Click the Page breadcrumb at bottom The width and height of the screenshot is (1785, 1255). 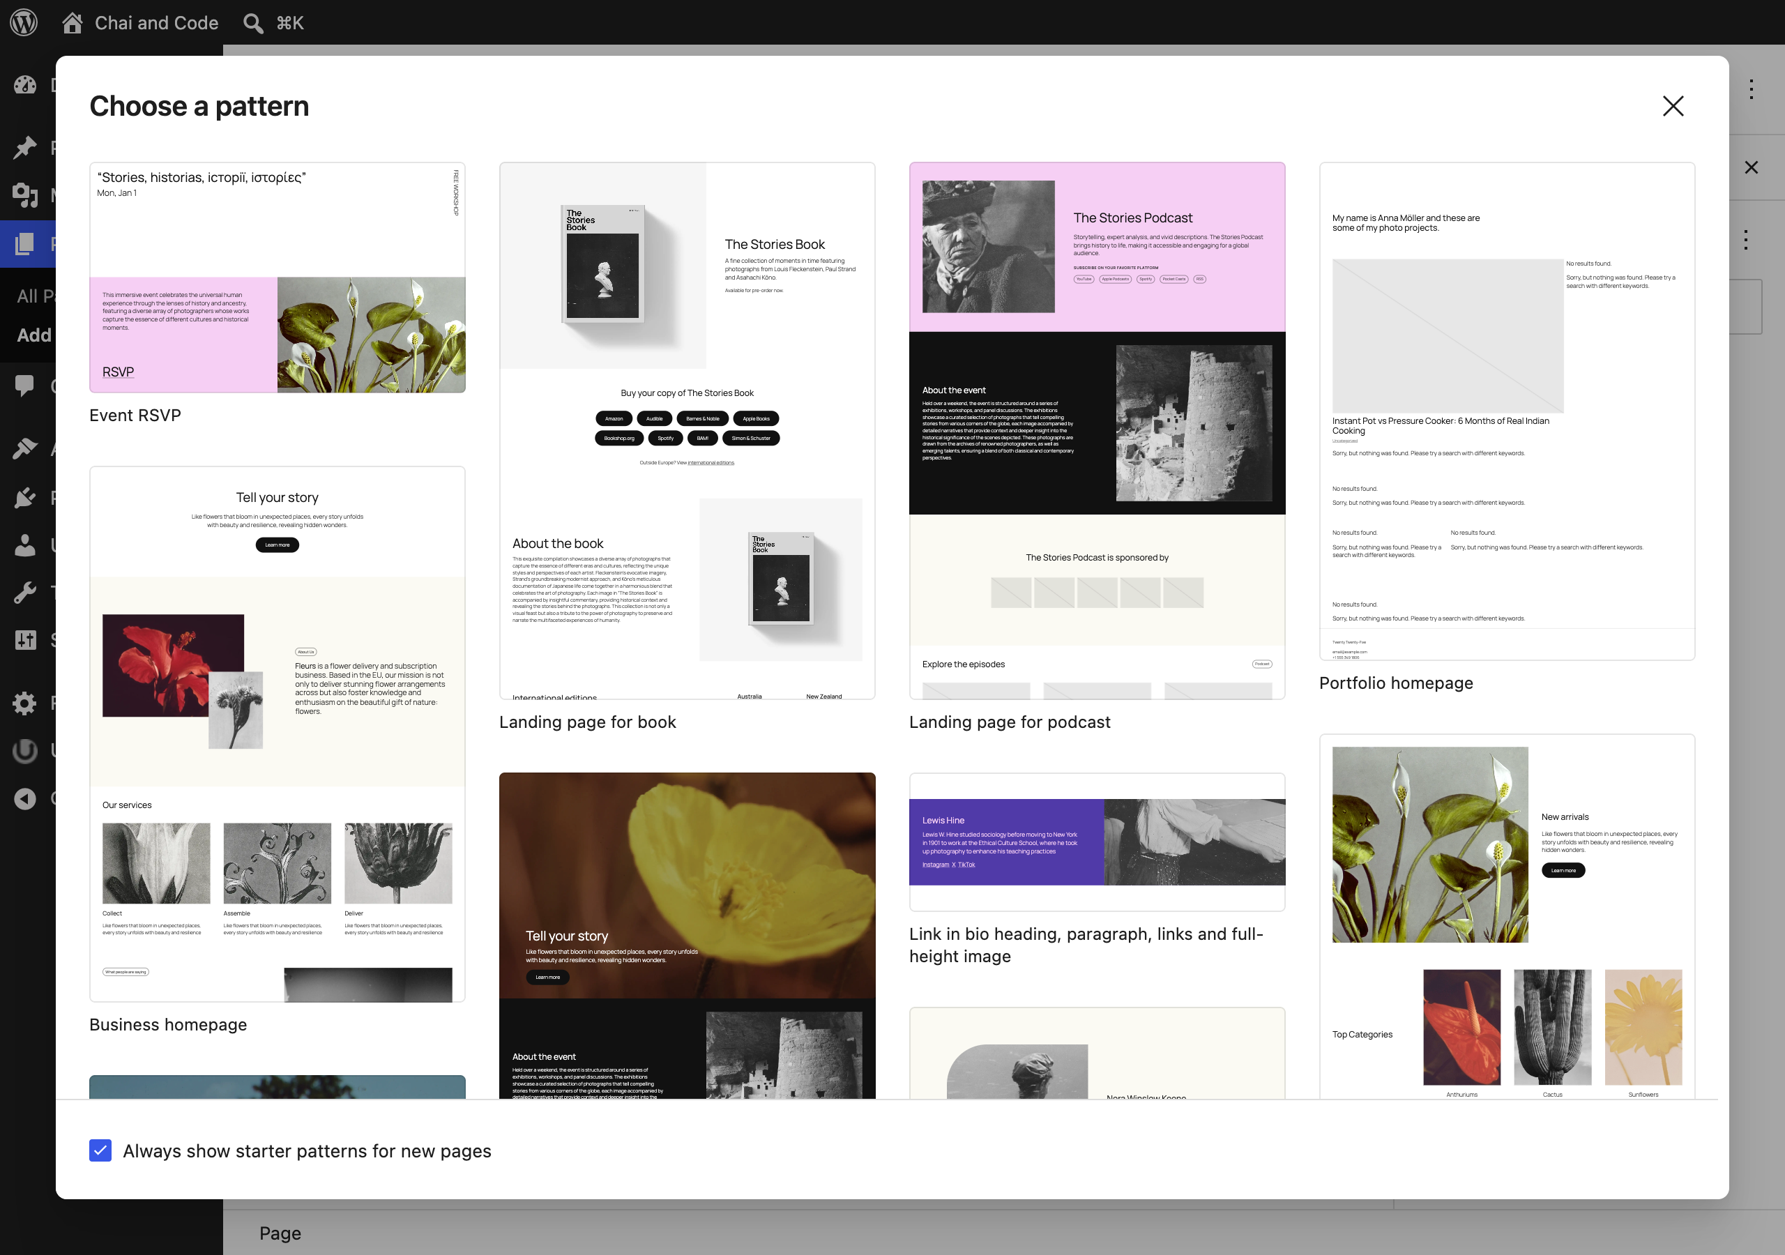(x=280, y=1233)
